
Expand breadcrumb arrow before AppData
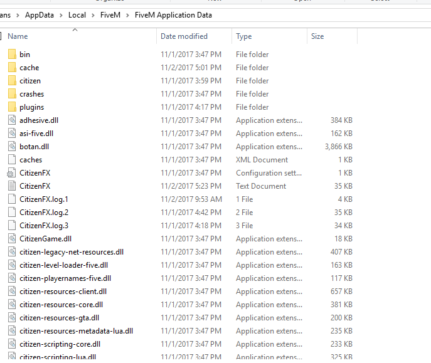(18, 15)
